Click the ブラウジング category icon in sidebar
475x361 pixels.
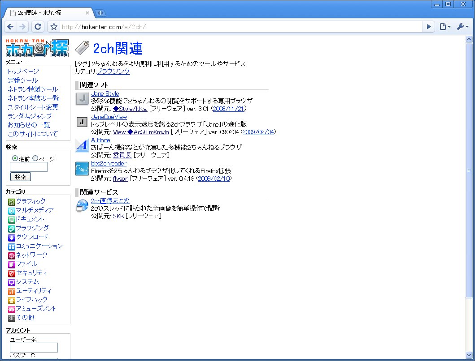pos(11,229)
